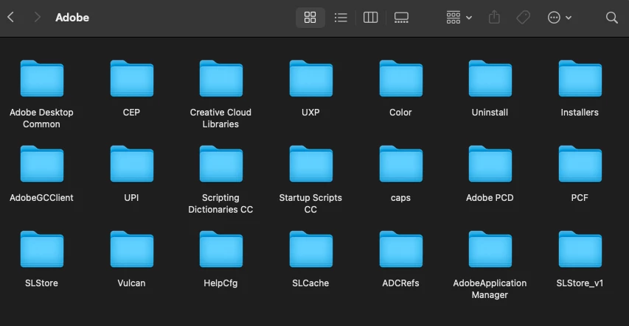Select the UPI folder icon
The width and height of the screenshot is (629, 326).
[131, 164]
